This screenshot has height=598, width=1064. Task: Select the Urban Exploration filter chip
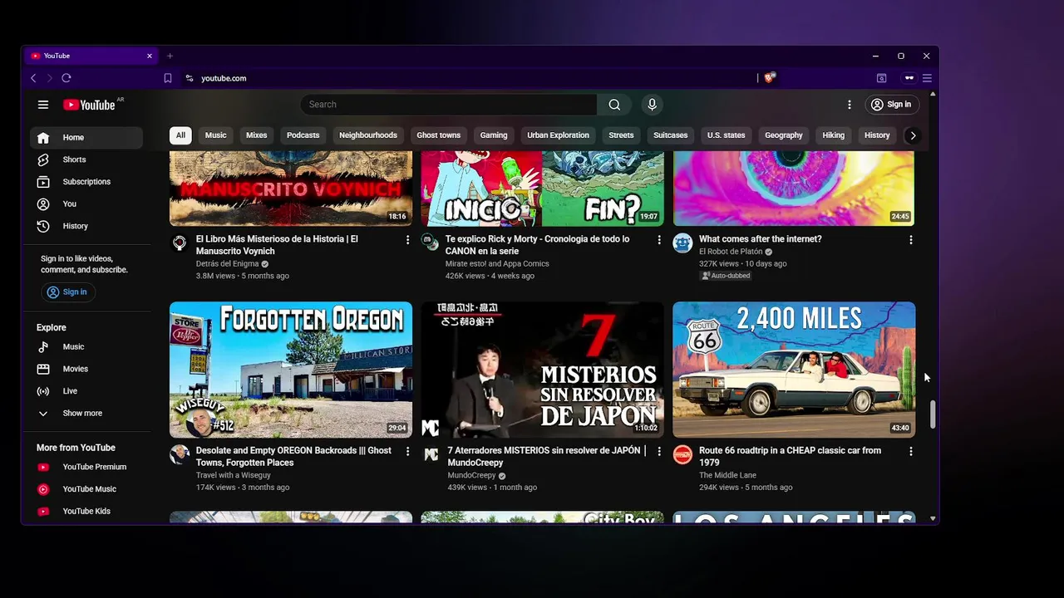(558, 135)
